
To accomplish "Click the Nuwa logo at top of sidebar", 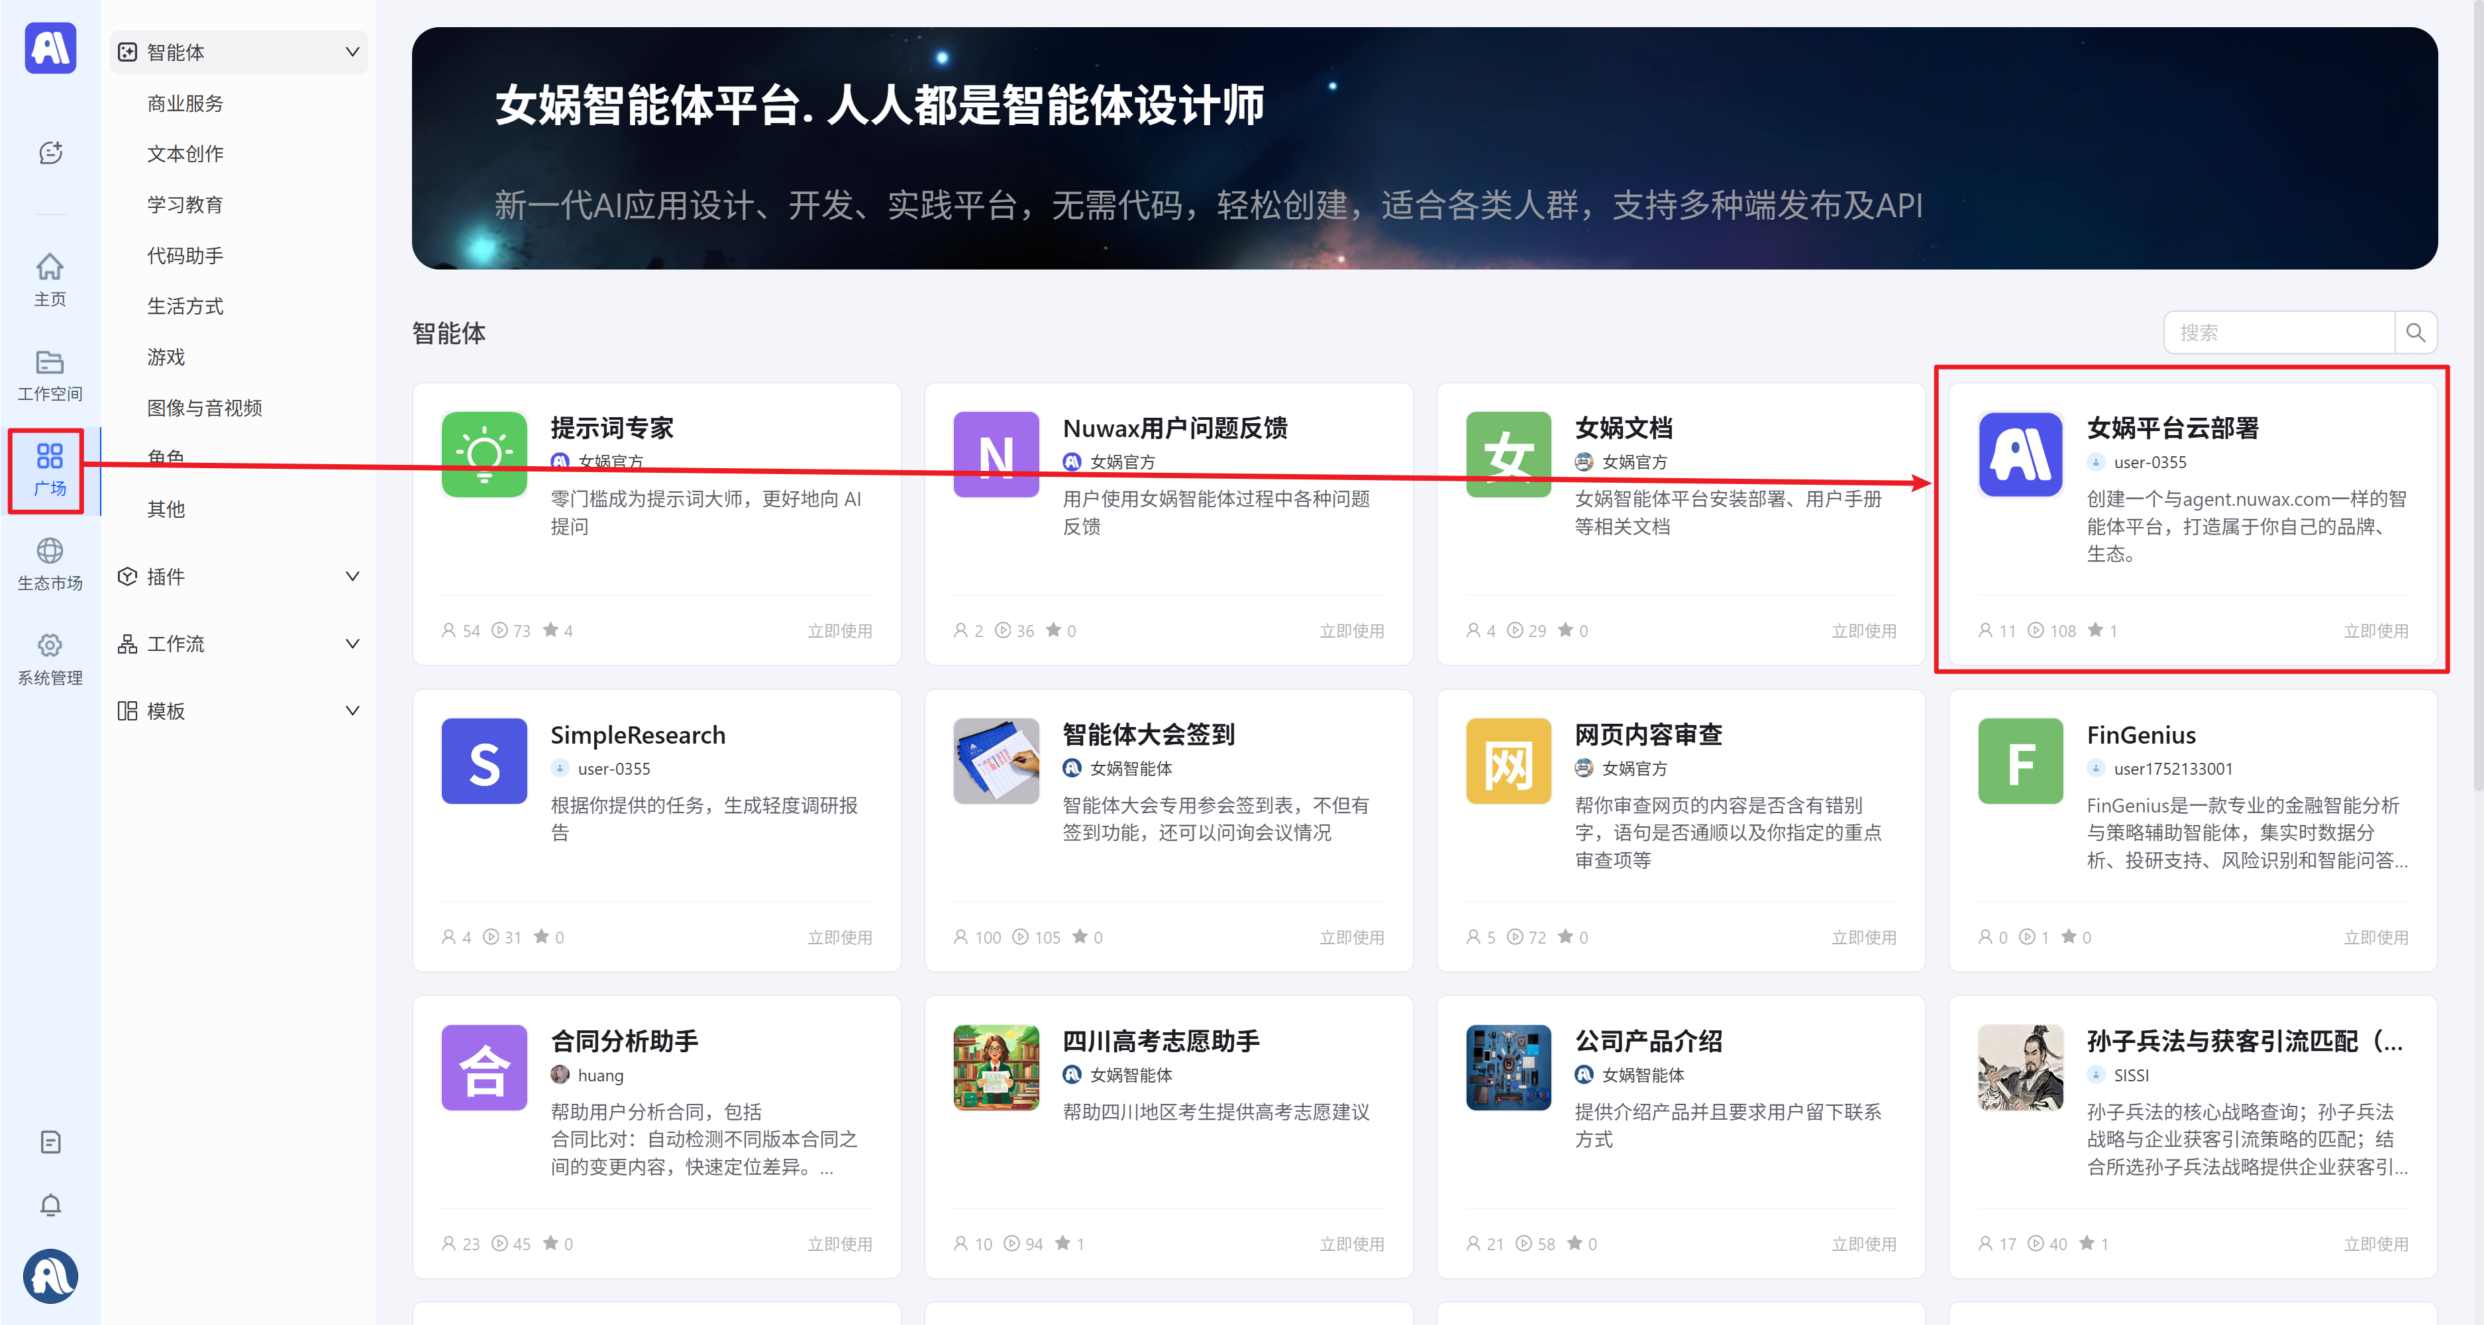I will click(x=50, y=48).
